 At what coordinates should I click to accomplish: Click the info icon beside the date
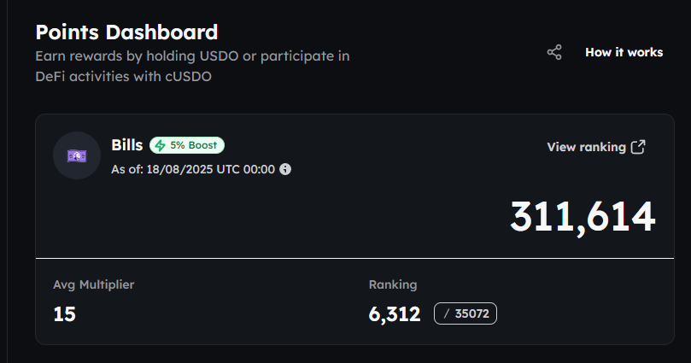(285, 169)
